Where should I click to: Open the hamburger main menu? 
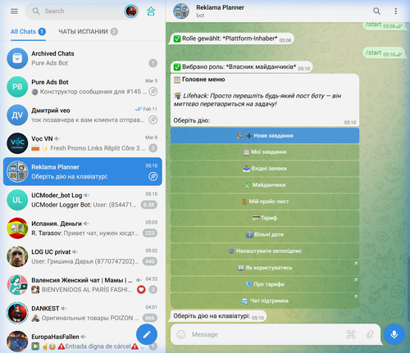point(14,11)
